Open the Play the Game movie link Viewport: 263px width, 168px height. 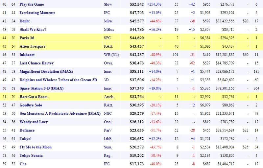click(x=32, y=4)
